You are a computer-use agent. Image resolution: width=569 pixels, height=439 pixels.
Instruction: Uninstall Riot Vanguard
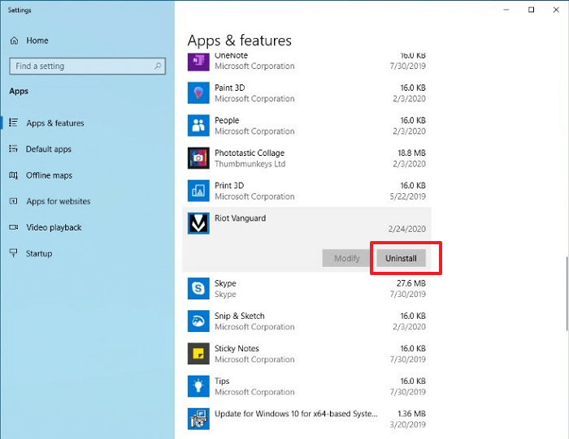coord(401,258)
